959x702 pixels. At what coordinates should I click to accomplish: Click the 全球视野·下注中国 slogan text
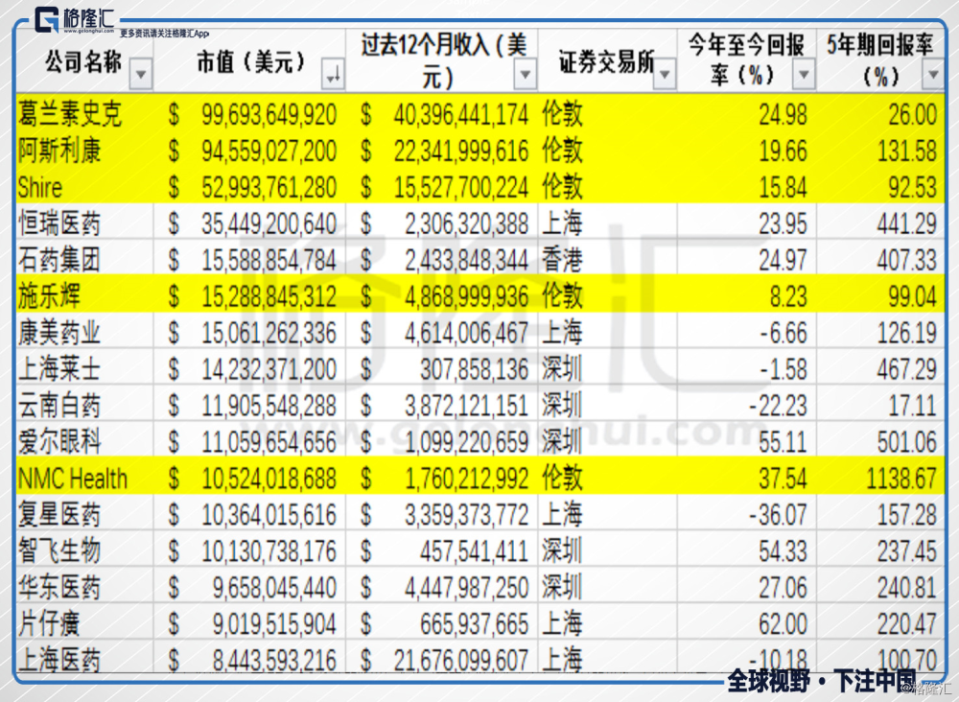pyautogui.click(x=822, y=681)
